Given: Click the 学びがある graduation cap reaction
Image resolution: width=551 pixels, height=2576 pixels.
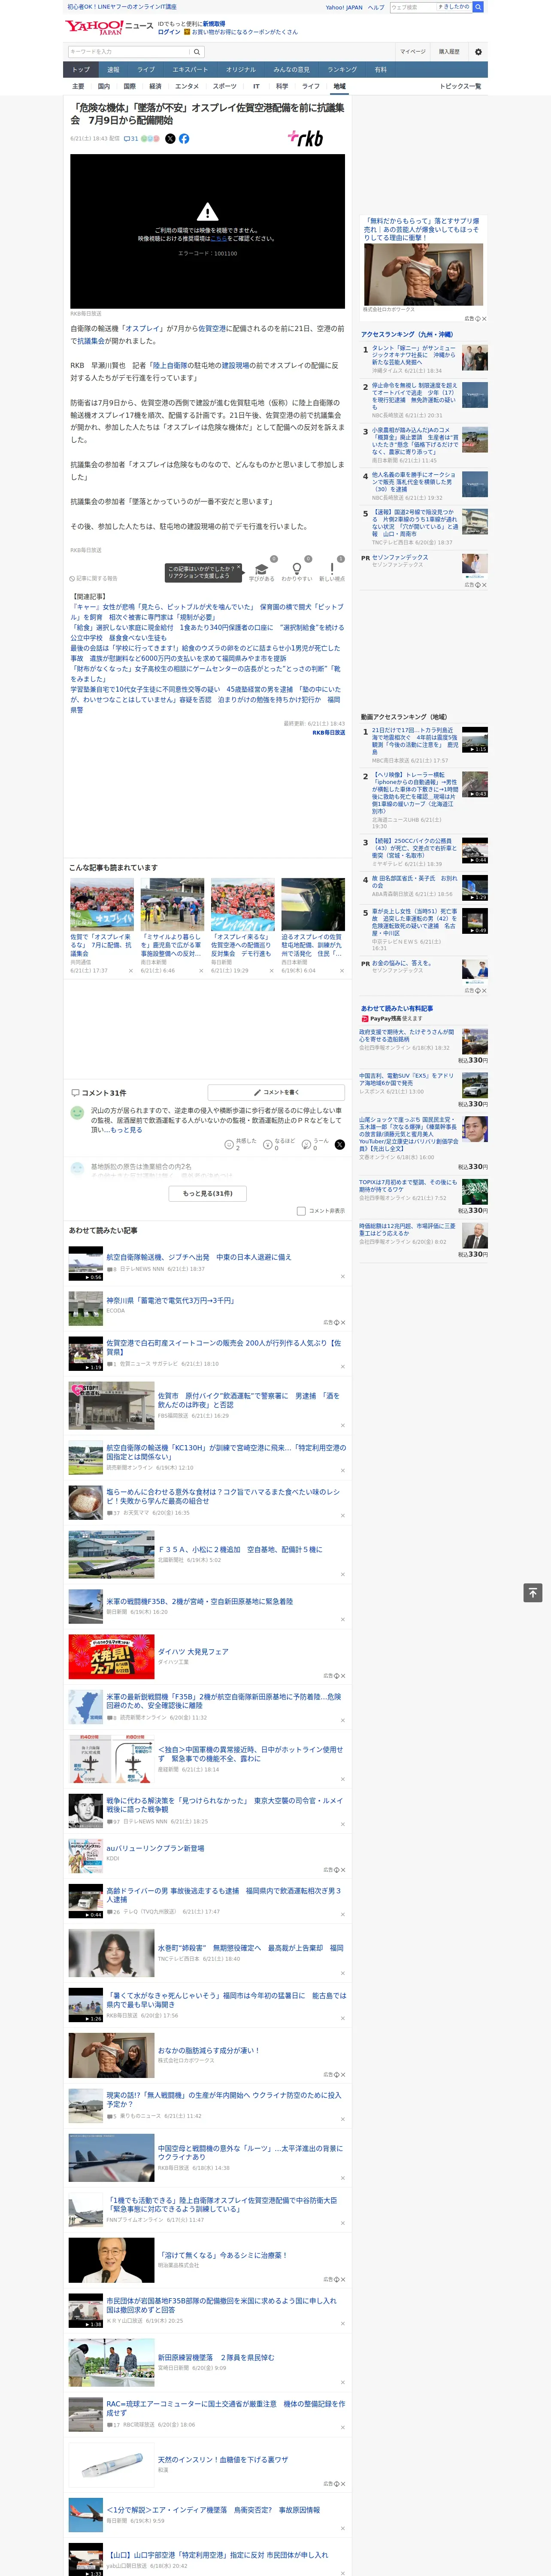Looking at the screenshot, I should [261, 569].
